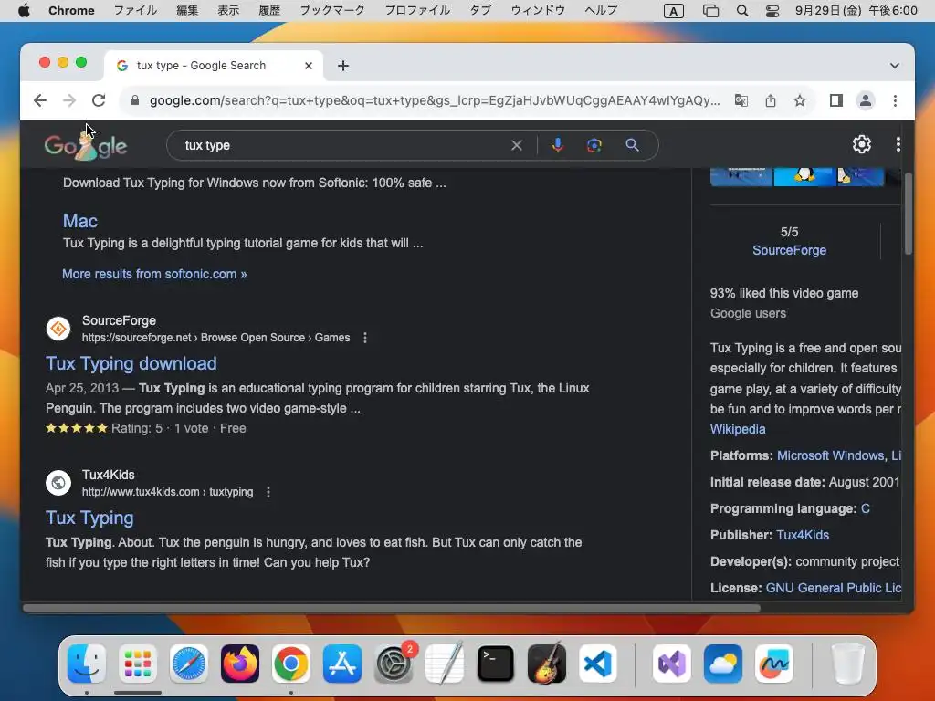Open Wikipedia link in knowledge panel
The width and height of the screenshot is (935, 701).
pos(738,429)
